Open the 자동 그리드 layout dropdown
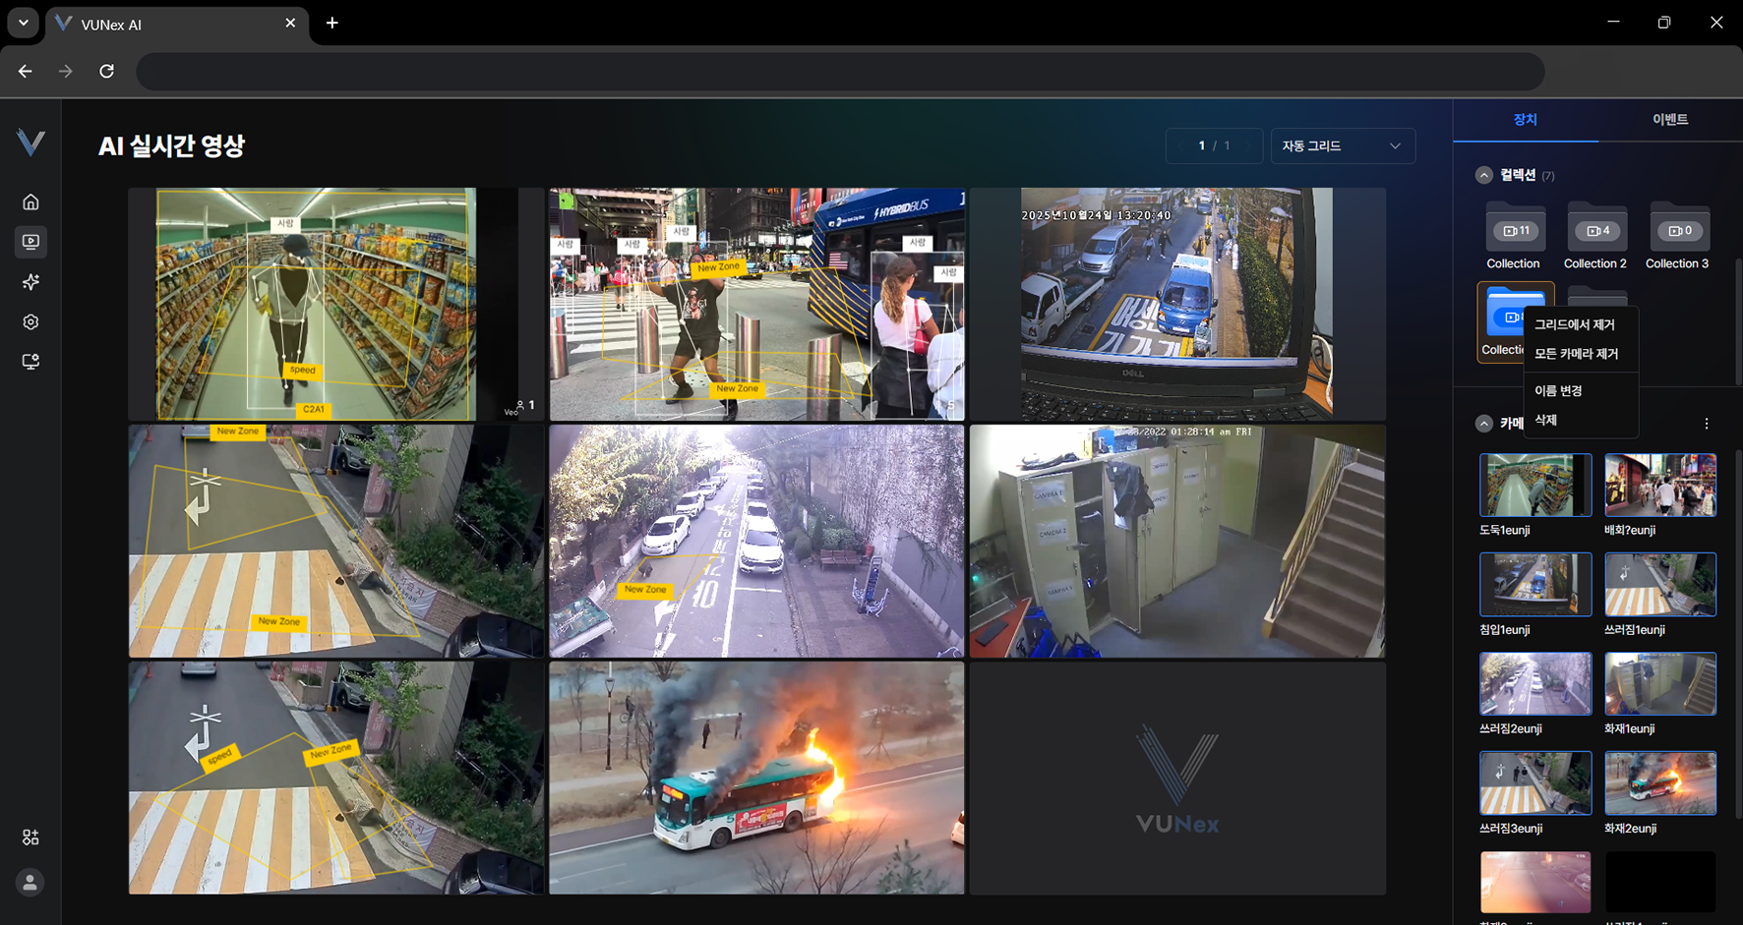Screen dimensions: 1743x925 click(x=1342, y=146)
